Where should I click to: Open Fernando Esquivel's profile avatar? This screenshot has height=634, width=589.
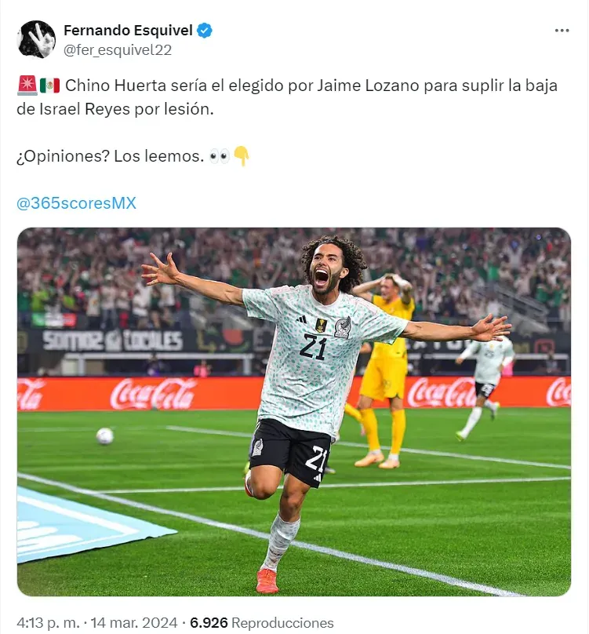click(x=36, y=39)
